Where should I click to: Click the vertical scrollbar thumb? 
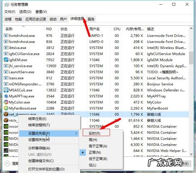click(x=191, y=58)
